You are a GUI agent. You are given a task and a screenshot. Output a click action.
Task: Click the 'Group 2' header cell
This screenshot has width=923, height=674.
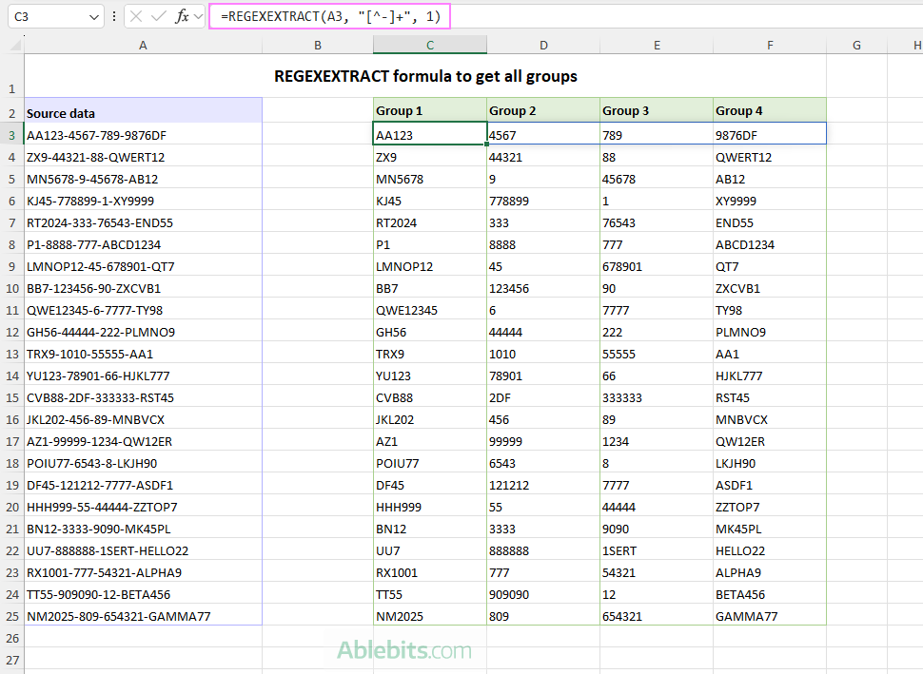coord(543,110)
